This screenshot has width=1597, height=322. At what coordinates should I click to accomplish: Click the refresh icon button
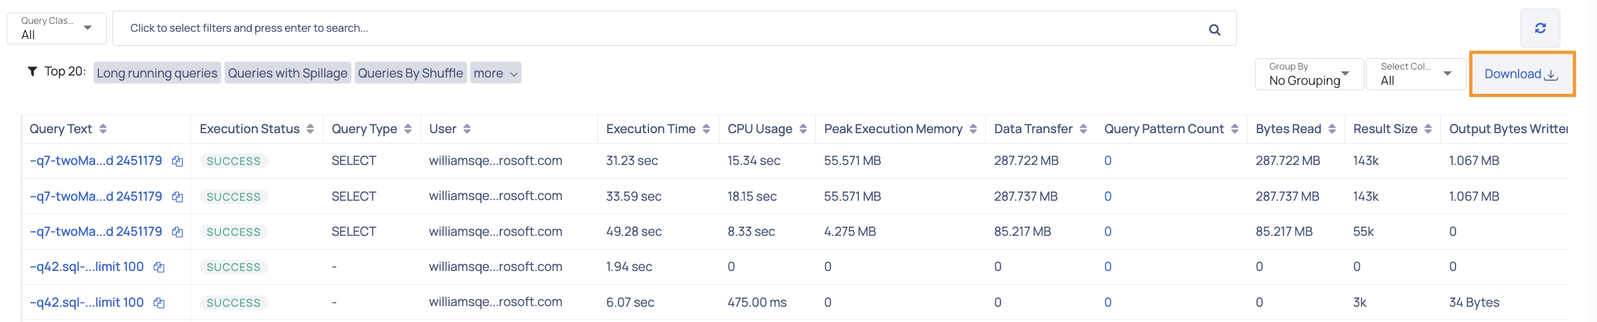click(1540, 28)
